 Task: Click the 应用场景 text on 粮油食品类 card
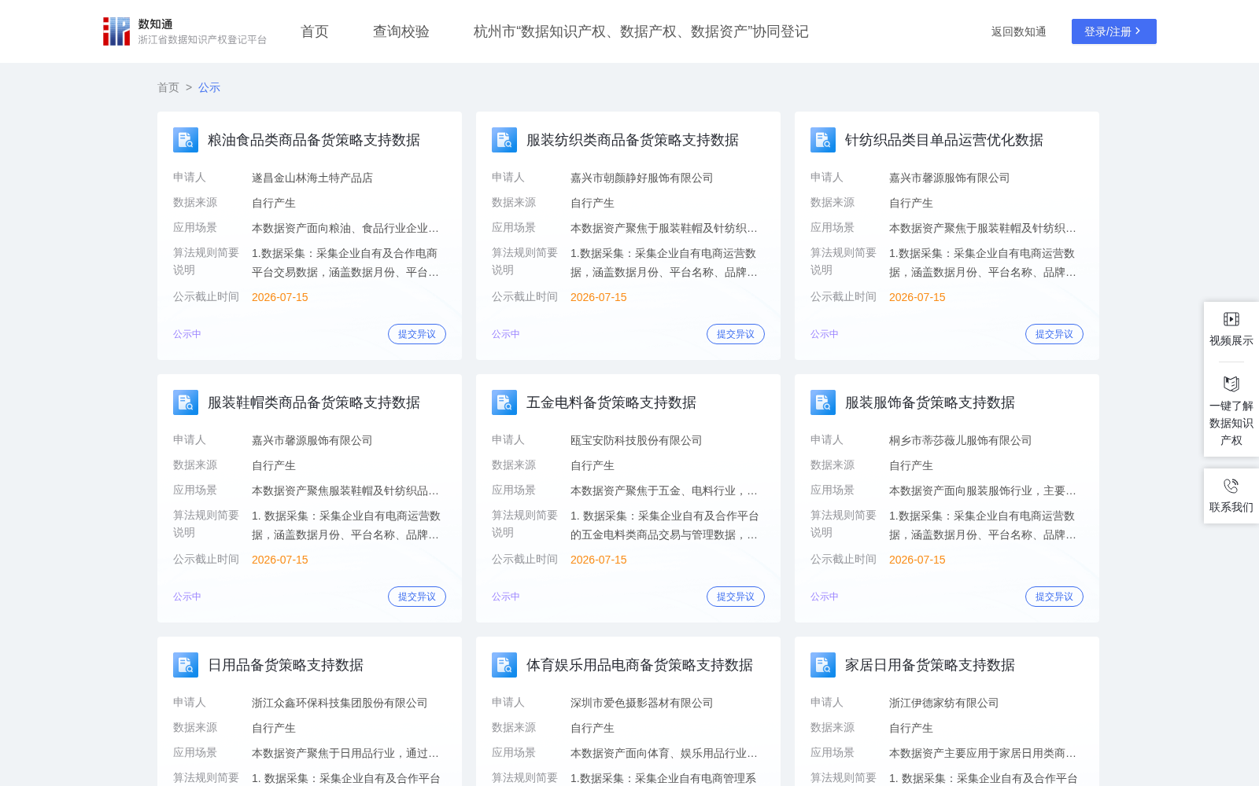click(x=345, y=228)
